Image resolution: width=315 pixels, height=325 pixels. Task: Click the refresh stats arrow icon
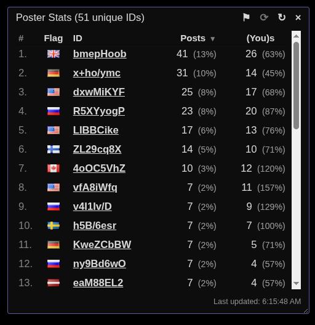(x=282, y=17)
